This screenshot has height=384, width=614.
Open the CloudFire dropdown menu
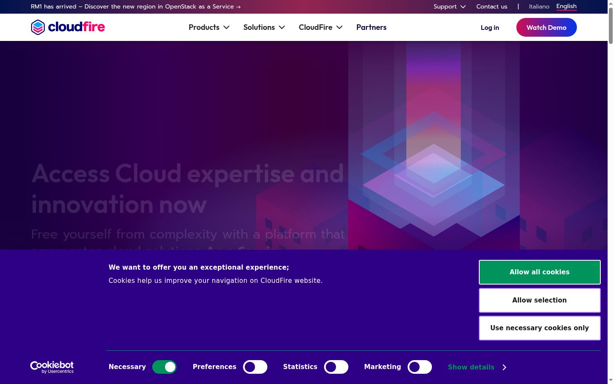321,27
